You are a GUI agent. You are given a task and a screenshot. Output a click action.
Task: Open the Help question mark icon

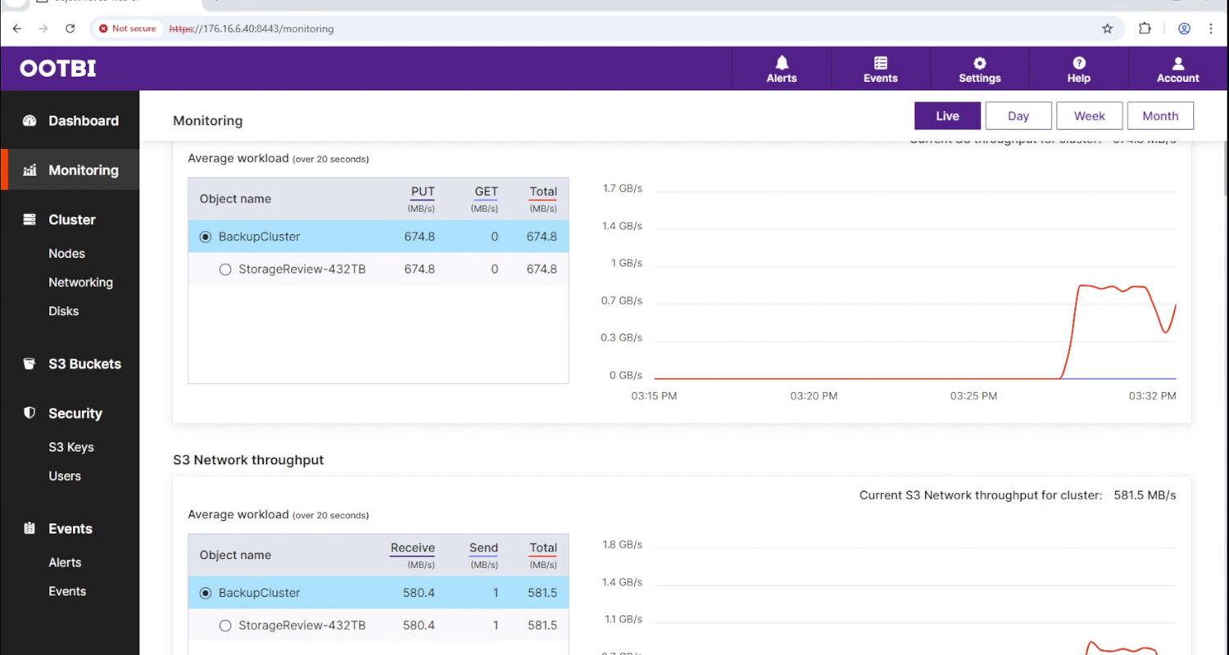pos(1079,63)
